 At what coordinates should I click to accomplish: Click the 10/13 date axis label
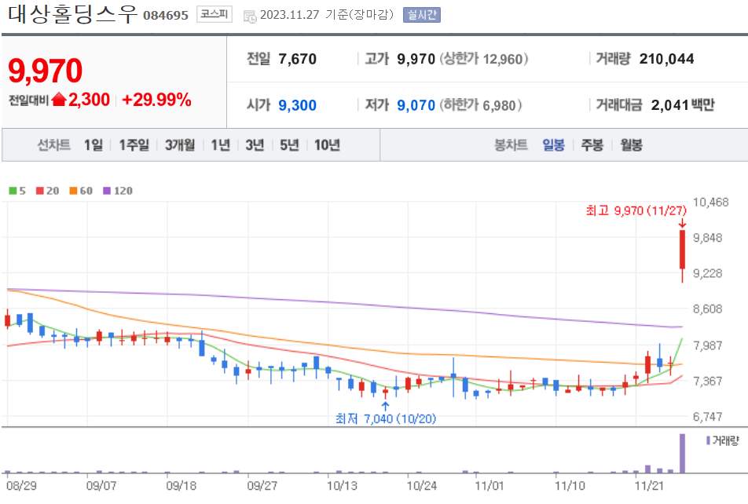tap(342, 486)
